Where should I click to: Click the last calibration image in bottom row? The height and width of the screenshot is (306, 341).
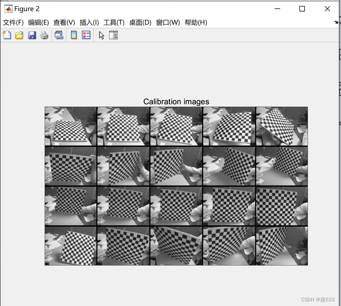(x=282, y=246)
